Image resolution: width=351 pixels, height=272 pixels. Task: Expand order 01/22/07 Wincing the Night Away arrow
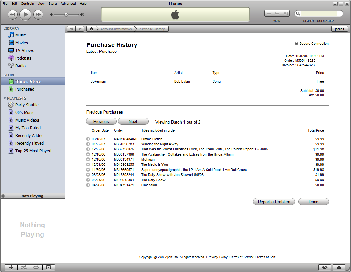[x=88, y=144]
